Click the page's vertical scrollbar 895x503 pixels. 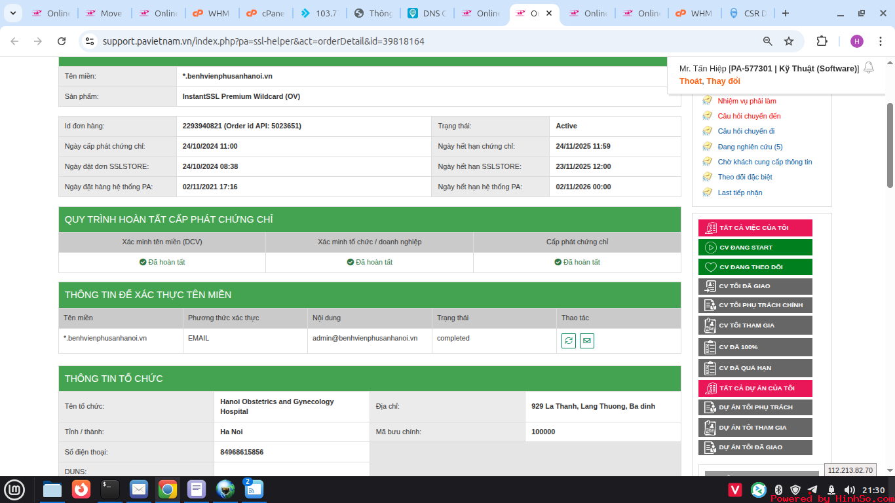point(890,144)
